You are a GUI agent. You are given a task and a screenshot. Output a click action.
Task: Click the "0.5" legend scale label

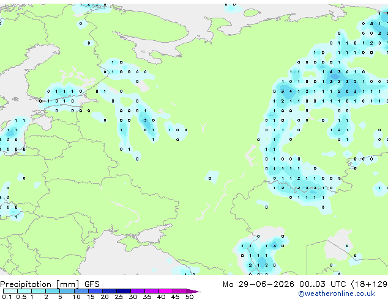pyautogui.click(x=21, y=297)
